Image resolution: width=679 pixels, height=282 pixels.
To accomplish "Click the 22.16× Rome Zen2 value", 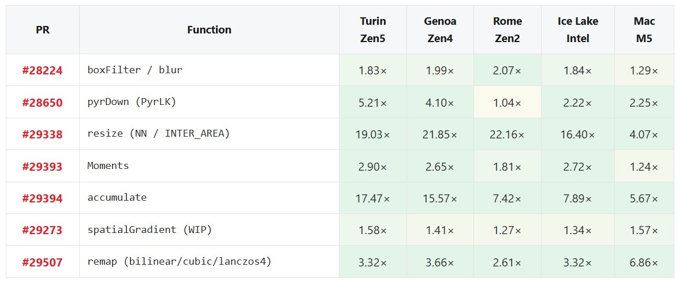I will (507, 134).
